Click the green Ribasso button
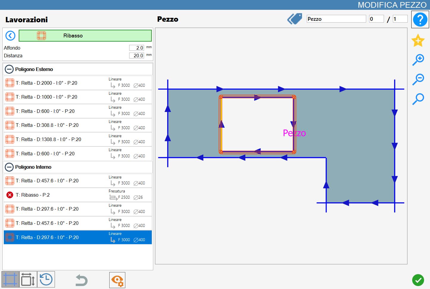Image resolution: width=430 pixels, height=289 pixels. [85, 36]
